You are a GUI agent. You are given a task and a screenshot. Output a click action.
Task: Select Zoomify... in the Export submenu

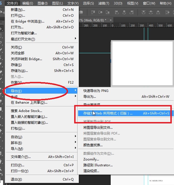126,159
